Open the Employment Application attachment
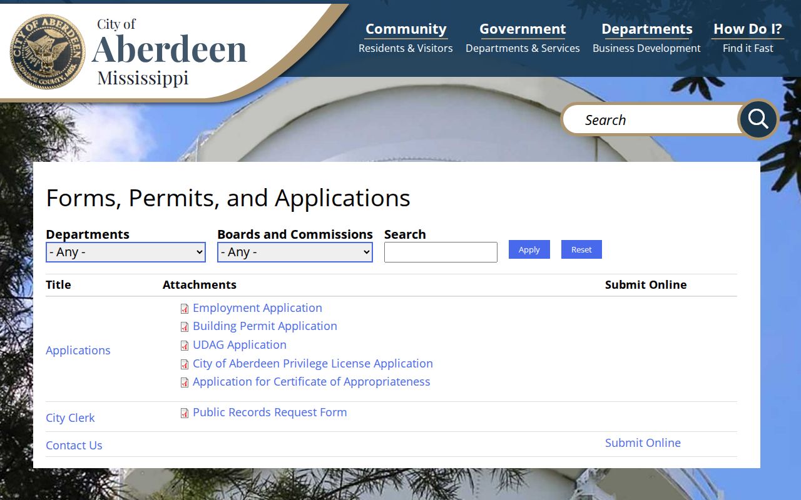 point(257,308)
